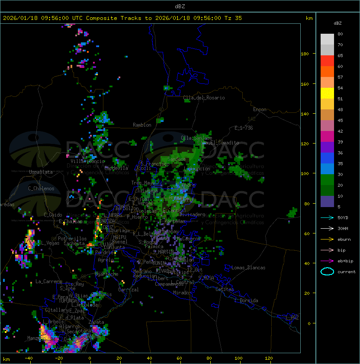Click the 'eburn' legend label

[344, 239]
